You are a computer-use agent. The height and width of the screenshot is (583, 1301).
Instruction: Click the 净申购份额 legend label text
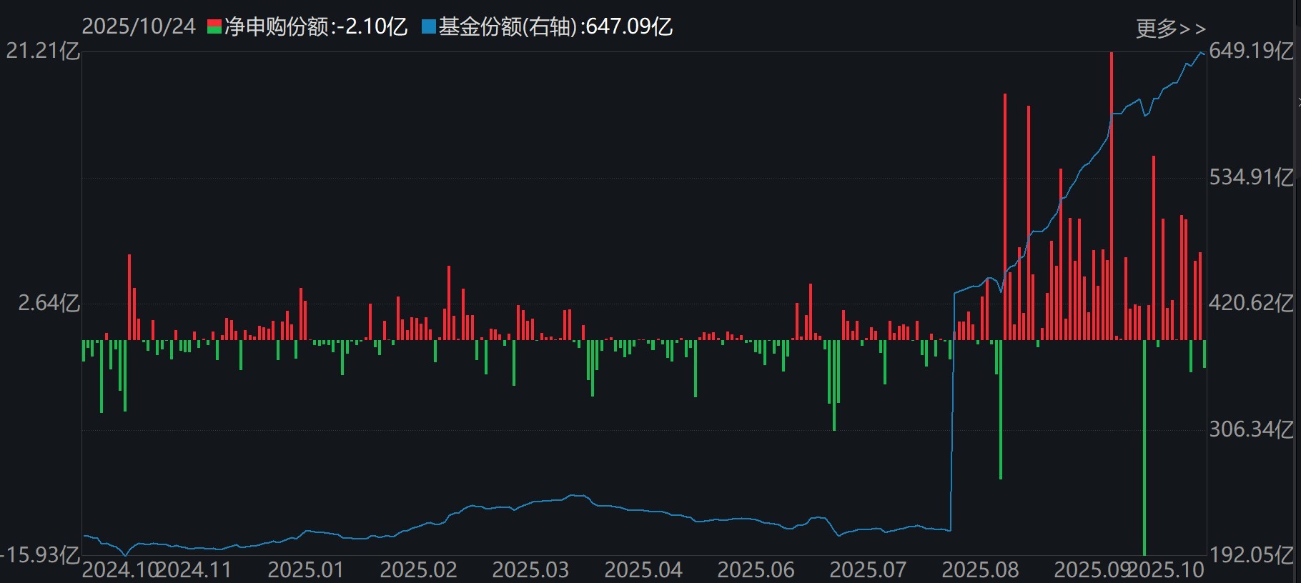pos(276,27)
